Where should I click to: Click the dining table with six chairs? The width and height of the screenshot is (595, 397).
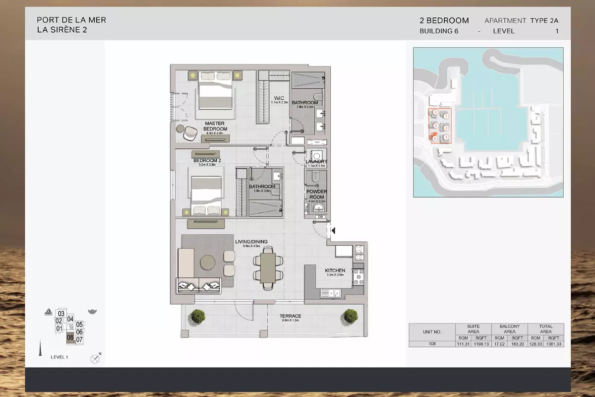pos(268,267)
